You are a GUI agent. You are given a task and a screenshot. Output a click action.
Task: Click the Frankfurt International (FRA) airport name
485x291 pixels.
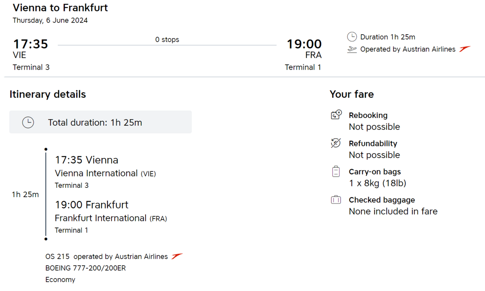tap(111, 218)
